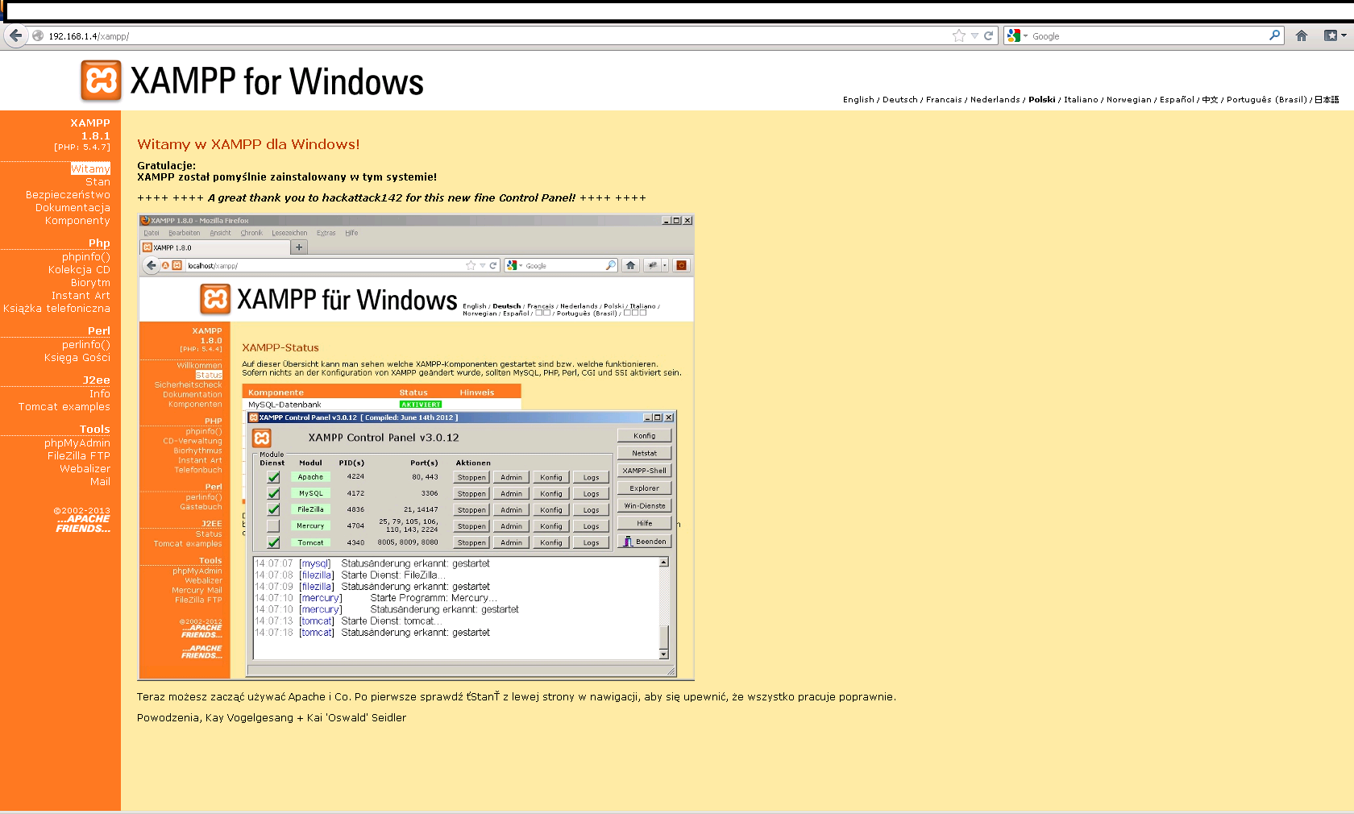Click the 'Witamy w XAMPP dla Windows!' heading
1354x814 pixels.
[x=248, y=144]
